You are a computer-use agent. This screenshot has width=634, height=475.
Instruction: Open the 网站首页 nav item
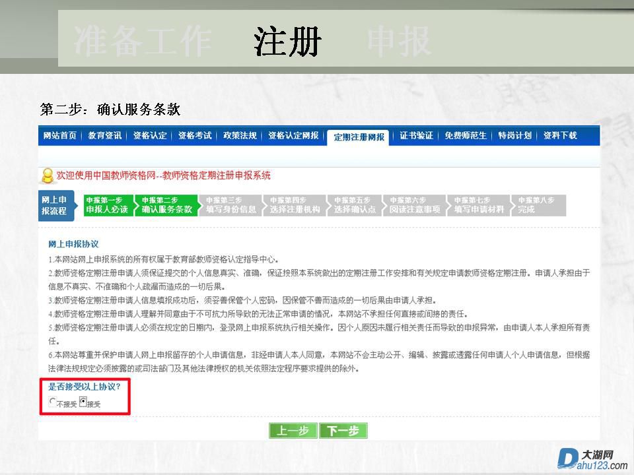59,135
